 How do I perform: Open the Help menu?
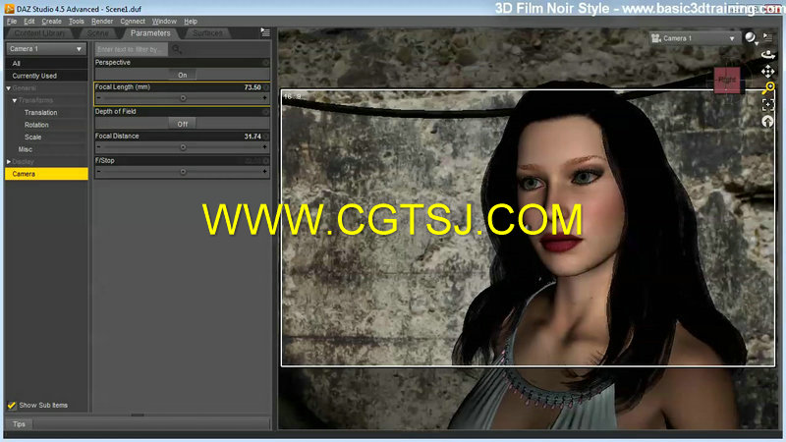click(x=191, y=21)
